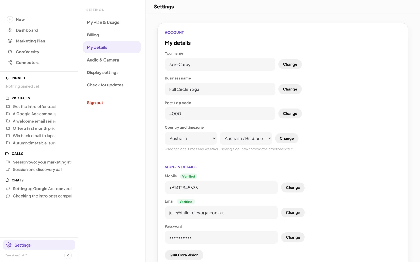
Task: Click folder icon beside Autumn timetable launch
Action: [8, 143]
